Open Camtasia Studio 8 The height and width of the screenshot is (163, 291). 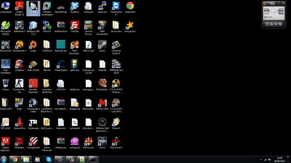point(116,47)
